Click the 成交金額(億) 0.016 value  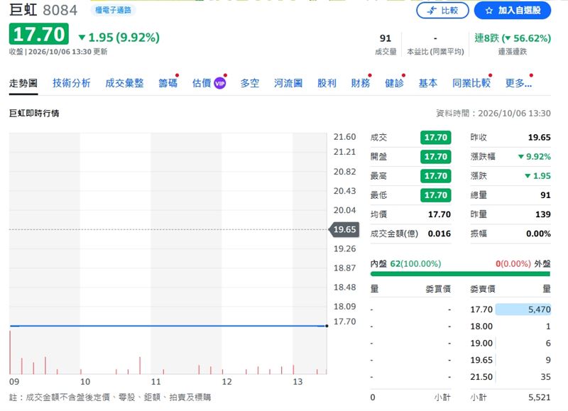pos(439,234)
